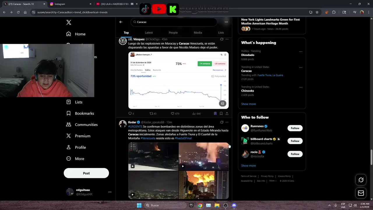Click into the Caracas search field

click(x=174, y=22)
